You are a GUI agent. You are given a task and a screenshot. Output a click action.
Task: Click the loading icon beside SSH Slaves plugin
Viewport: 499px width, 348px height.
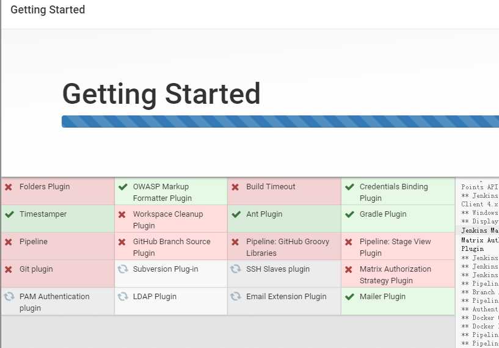coord(236,269)
